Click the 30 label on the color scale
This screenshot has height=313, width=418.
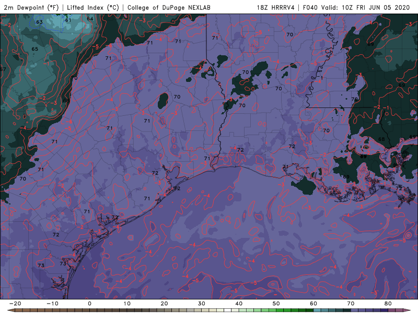202,304
